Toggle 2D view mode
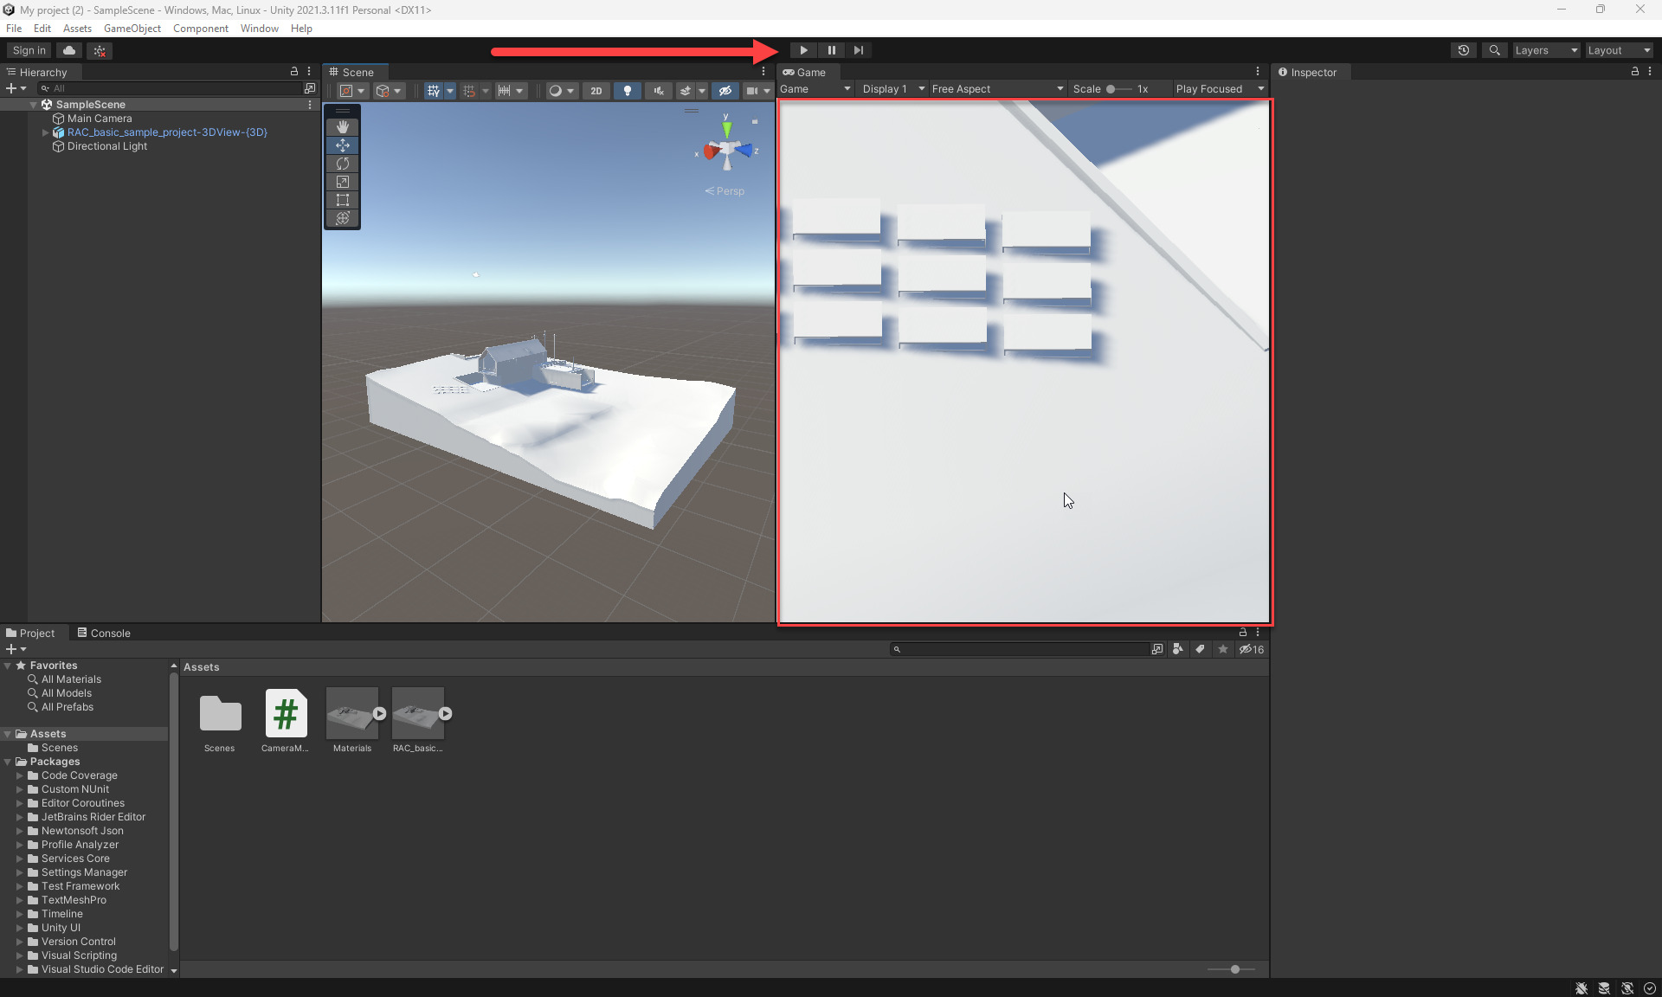 [x=596, y=90]
